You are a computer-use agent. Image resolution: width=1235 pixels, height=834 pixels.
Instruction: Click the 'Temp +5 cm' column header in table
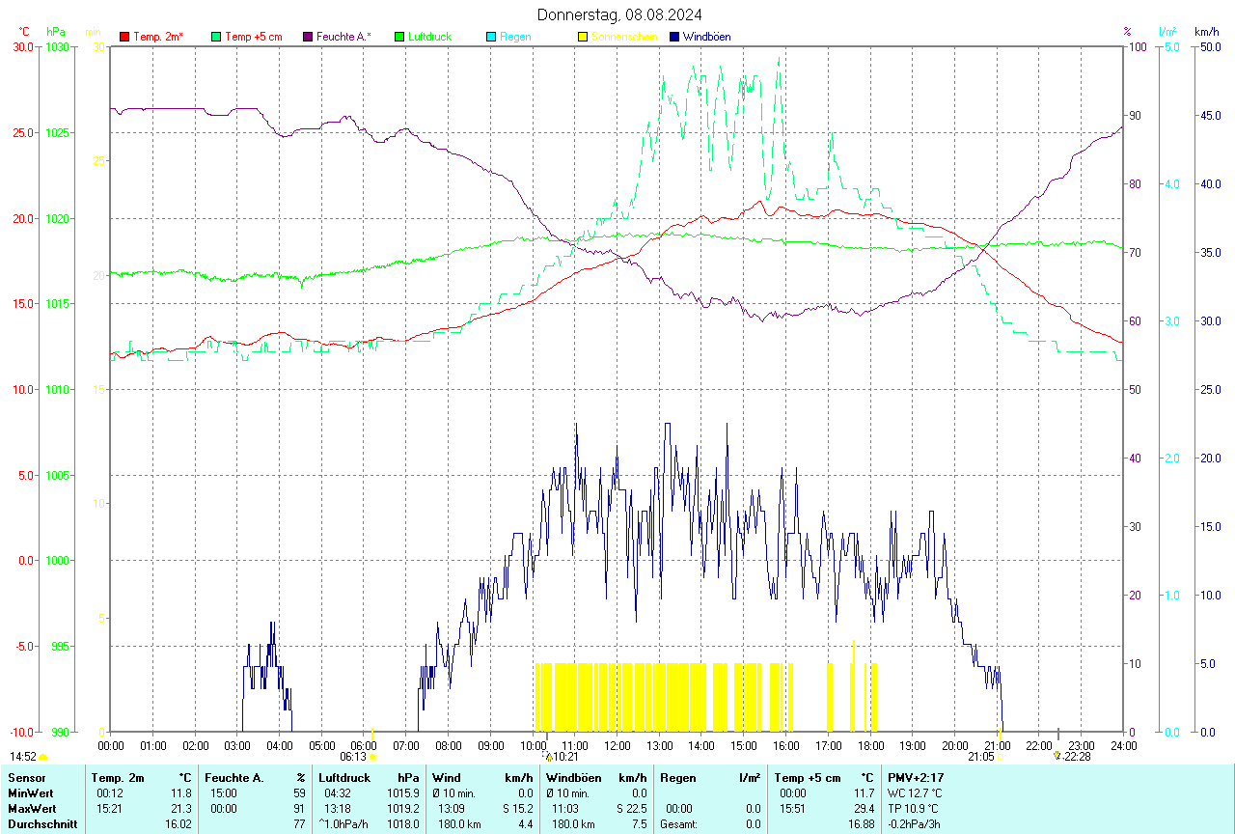808,778
